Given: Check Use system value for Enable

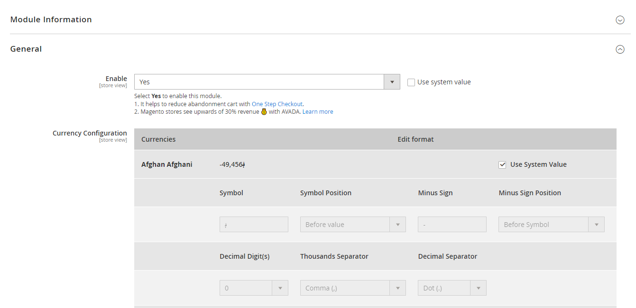Looking at the screenshot, I should click(411, 82).
